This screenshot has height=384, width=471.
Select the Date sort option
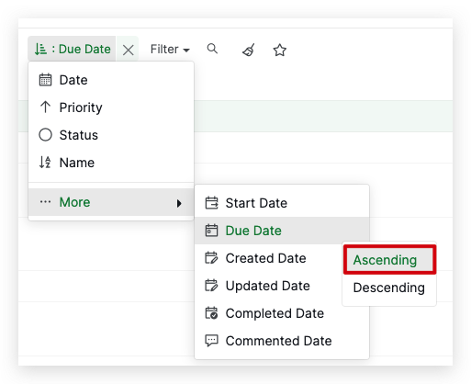click(x=111, y=80)
